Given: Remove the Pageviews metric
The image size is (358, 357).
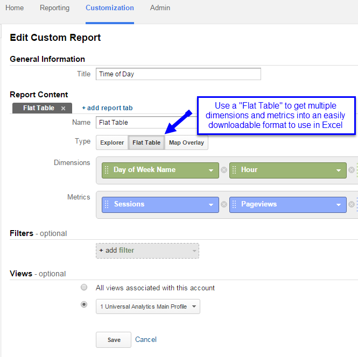Looking at the screenshot, I should 352,204.
